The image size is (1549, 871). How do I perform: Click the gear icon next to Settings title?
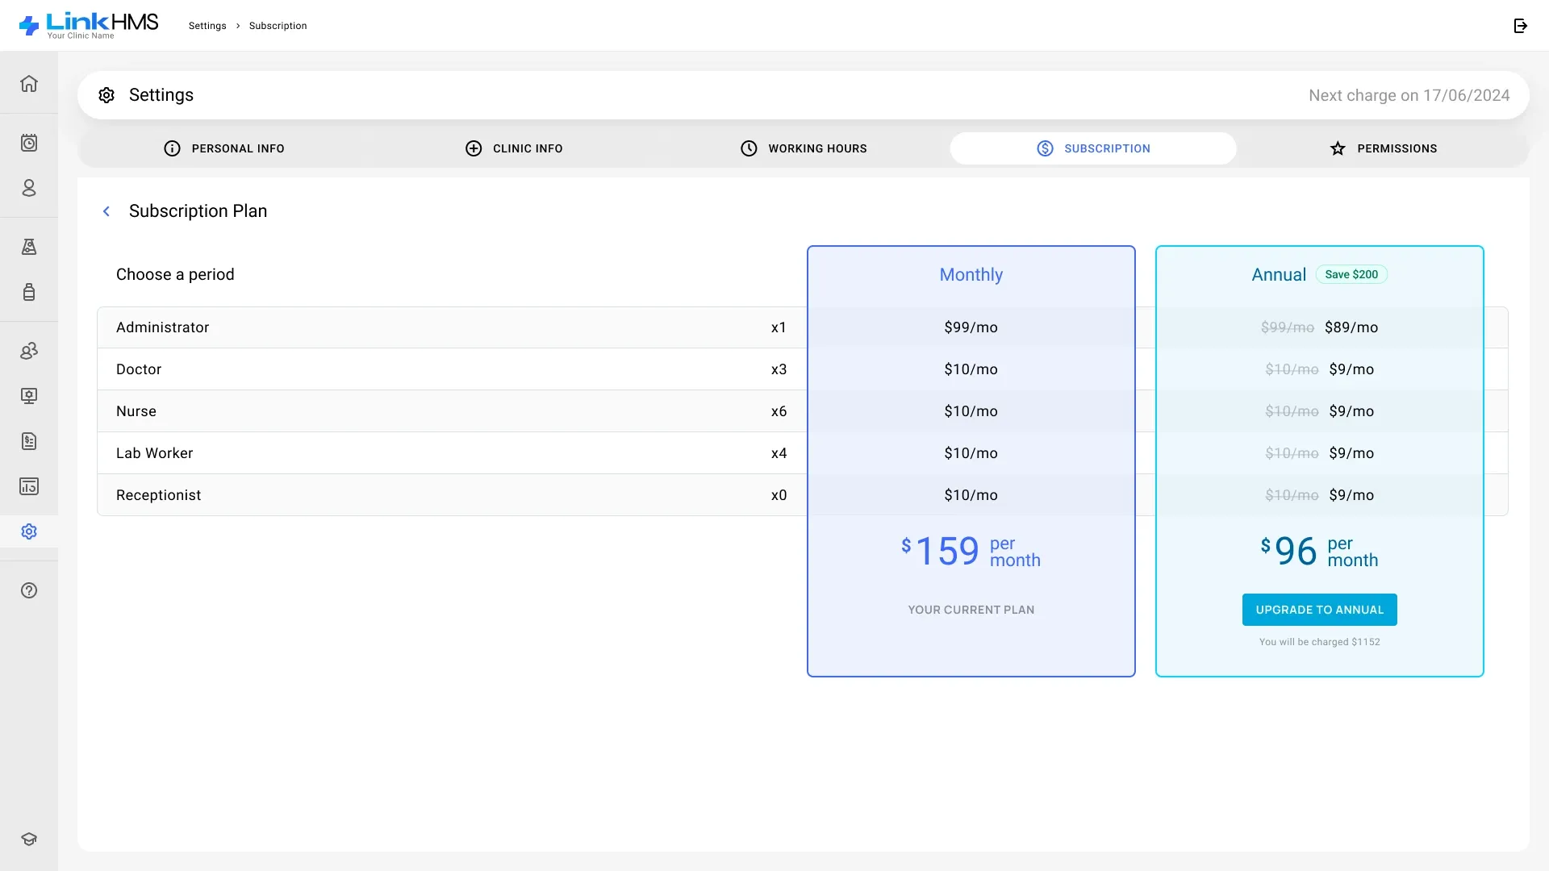pyautogui.click(x=106, y=95)
